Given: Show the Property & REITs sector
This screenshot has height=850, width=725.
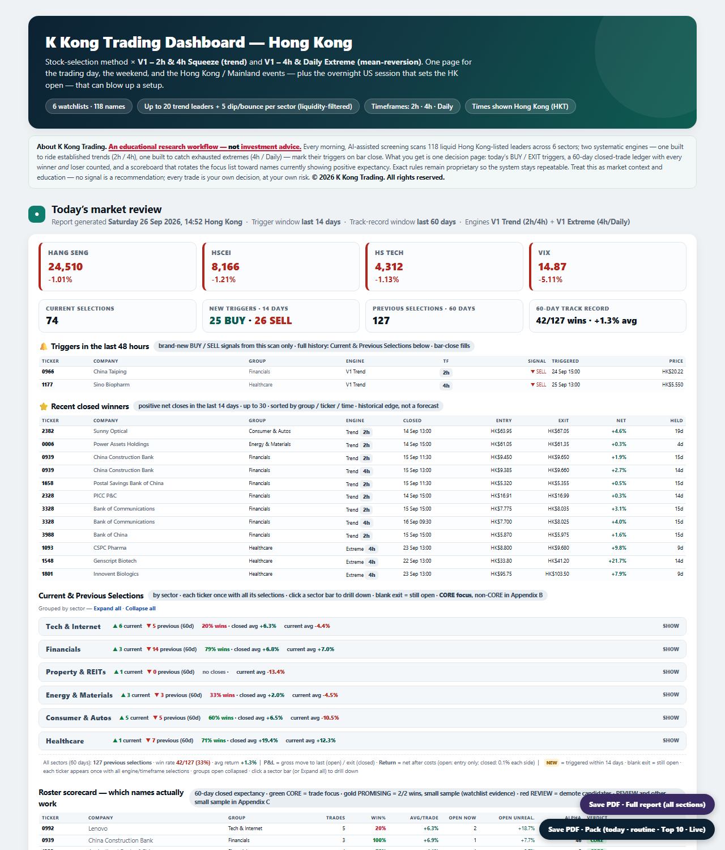Looking at the screenshot, I should [x=671, y=672].
